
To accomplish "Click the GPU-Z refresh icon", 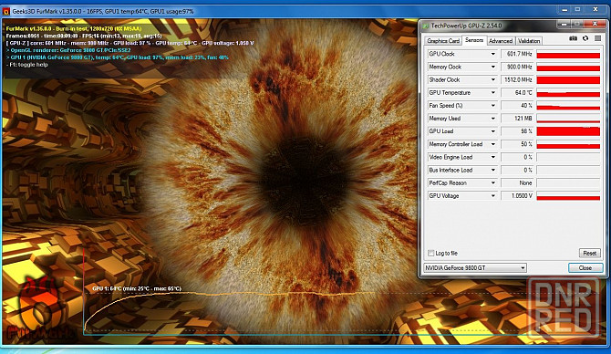I will [585, 38].
